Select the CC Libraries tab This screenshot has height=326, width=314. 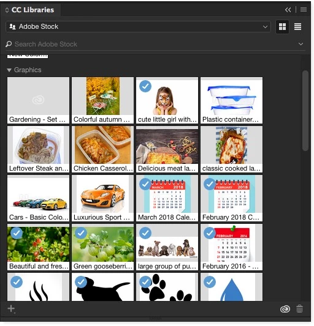point(33,10)
